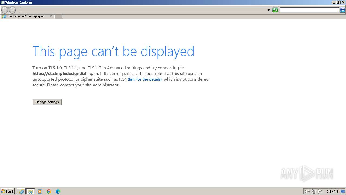This screenshot has height=195, width=346.
Task: Select the 'This page can't be displayed' tab
Action: [x=26, y=16]
